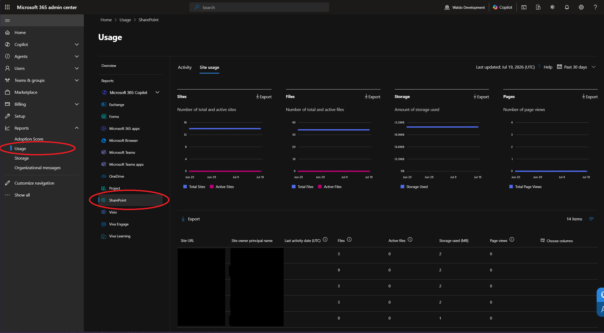Image resolution: width=604 pixels, height=333 pixels.
Task: Sort by Site URL column header
Action: click(187, 241)
